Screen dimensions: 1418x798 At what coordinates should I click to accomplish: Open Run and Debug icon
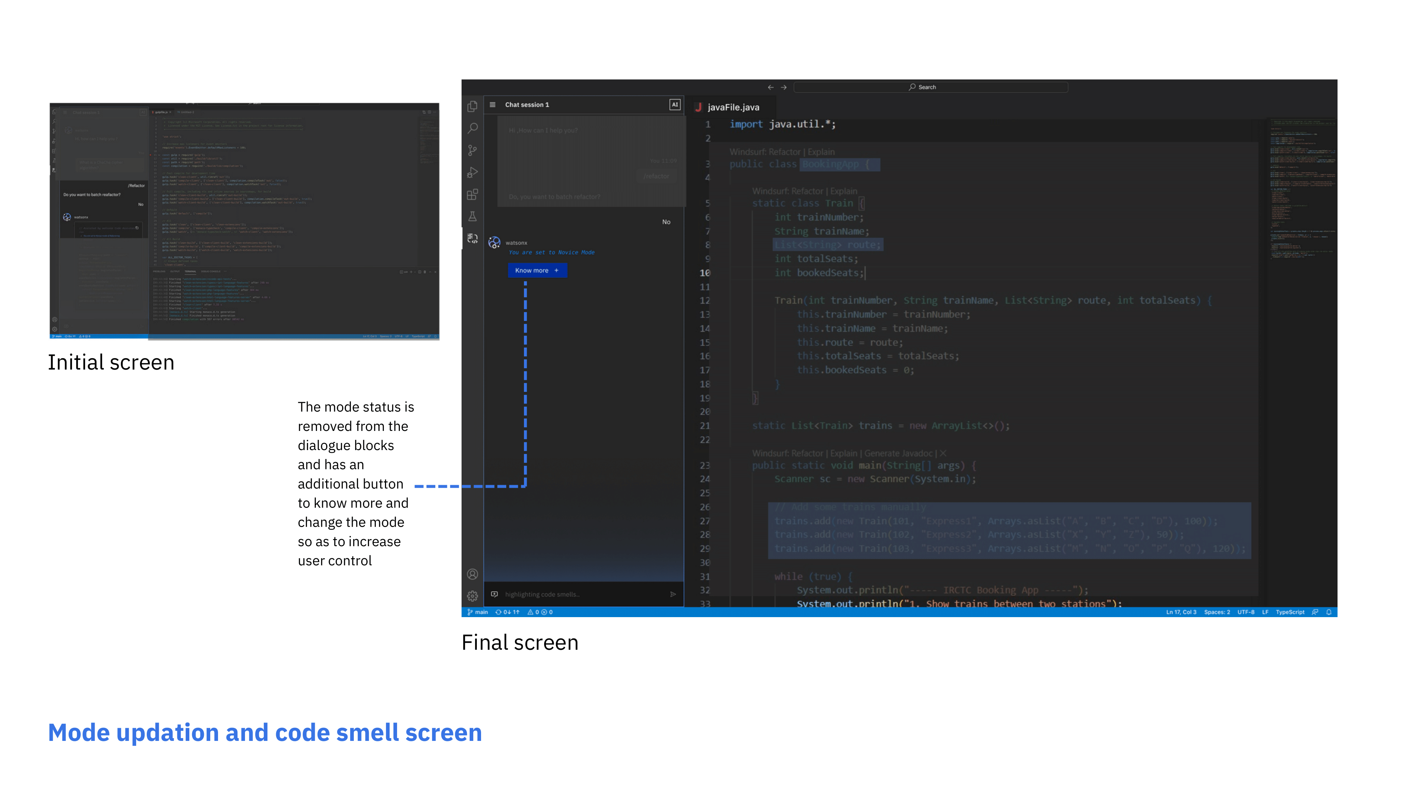click(x=472, y=172)
